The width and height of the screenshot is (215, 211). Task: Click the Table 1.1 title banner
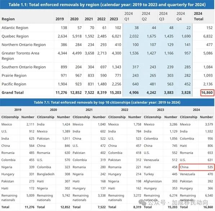(107, 5)
